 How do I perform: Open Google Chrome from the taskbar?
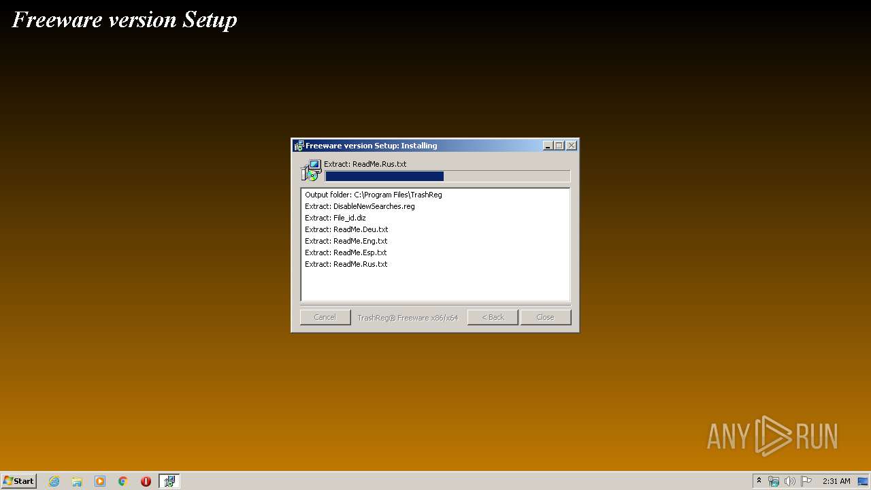[x=123, y=481]
